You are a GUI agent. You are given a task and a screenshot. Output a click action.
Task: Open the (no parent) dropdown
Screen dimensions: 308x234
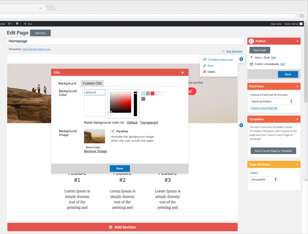(263, 179)
